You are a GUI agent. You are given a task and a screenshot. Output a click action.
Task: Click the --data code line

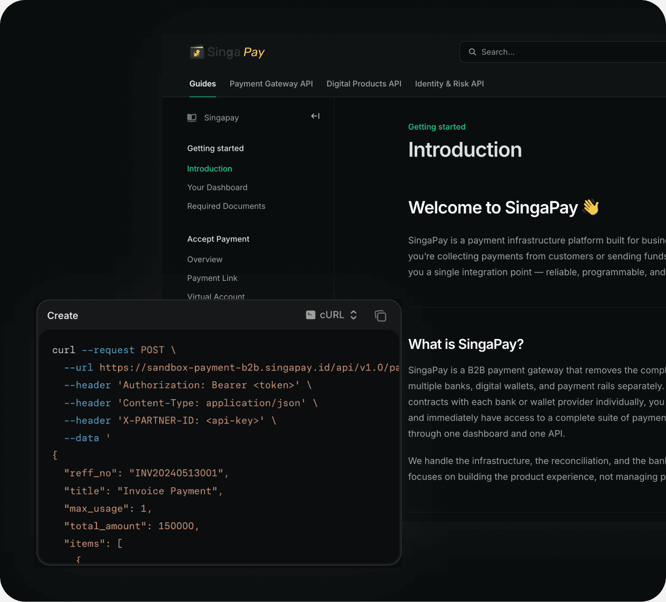coord(87,438)
